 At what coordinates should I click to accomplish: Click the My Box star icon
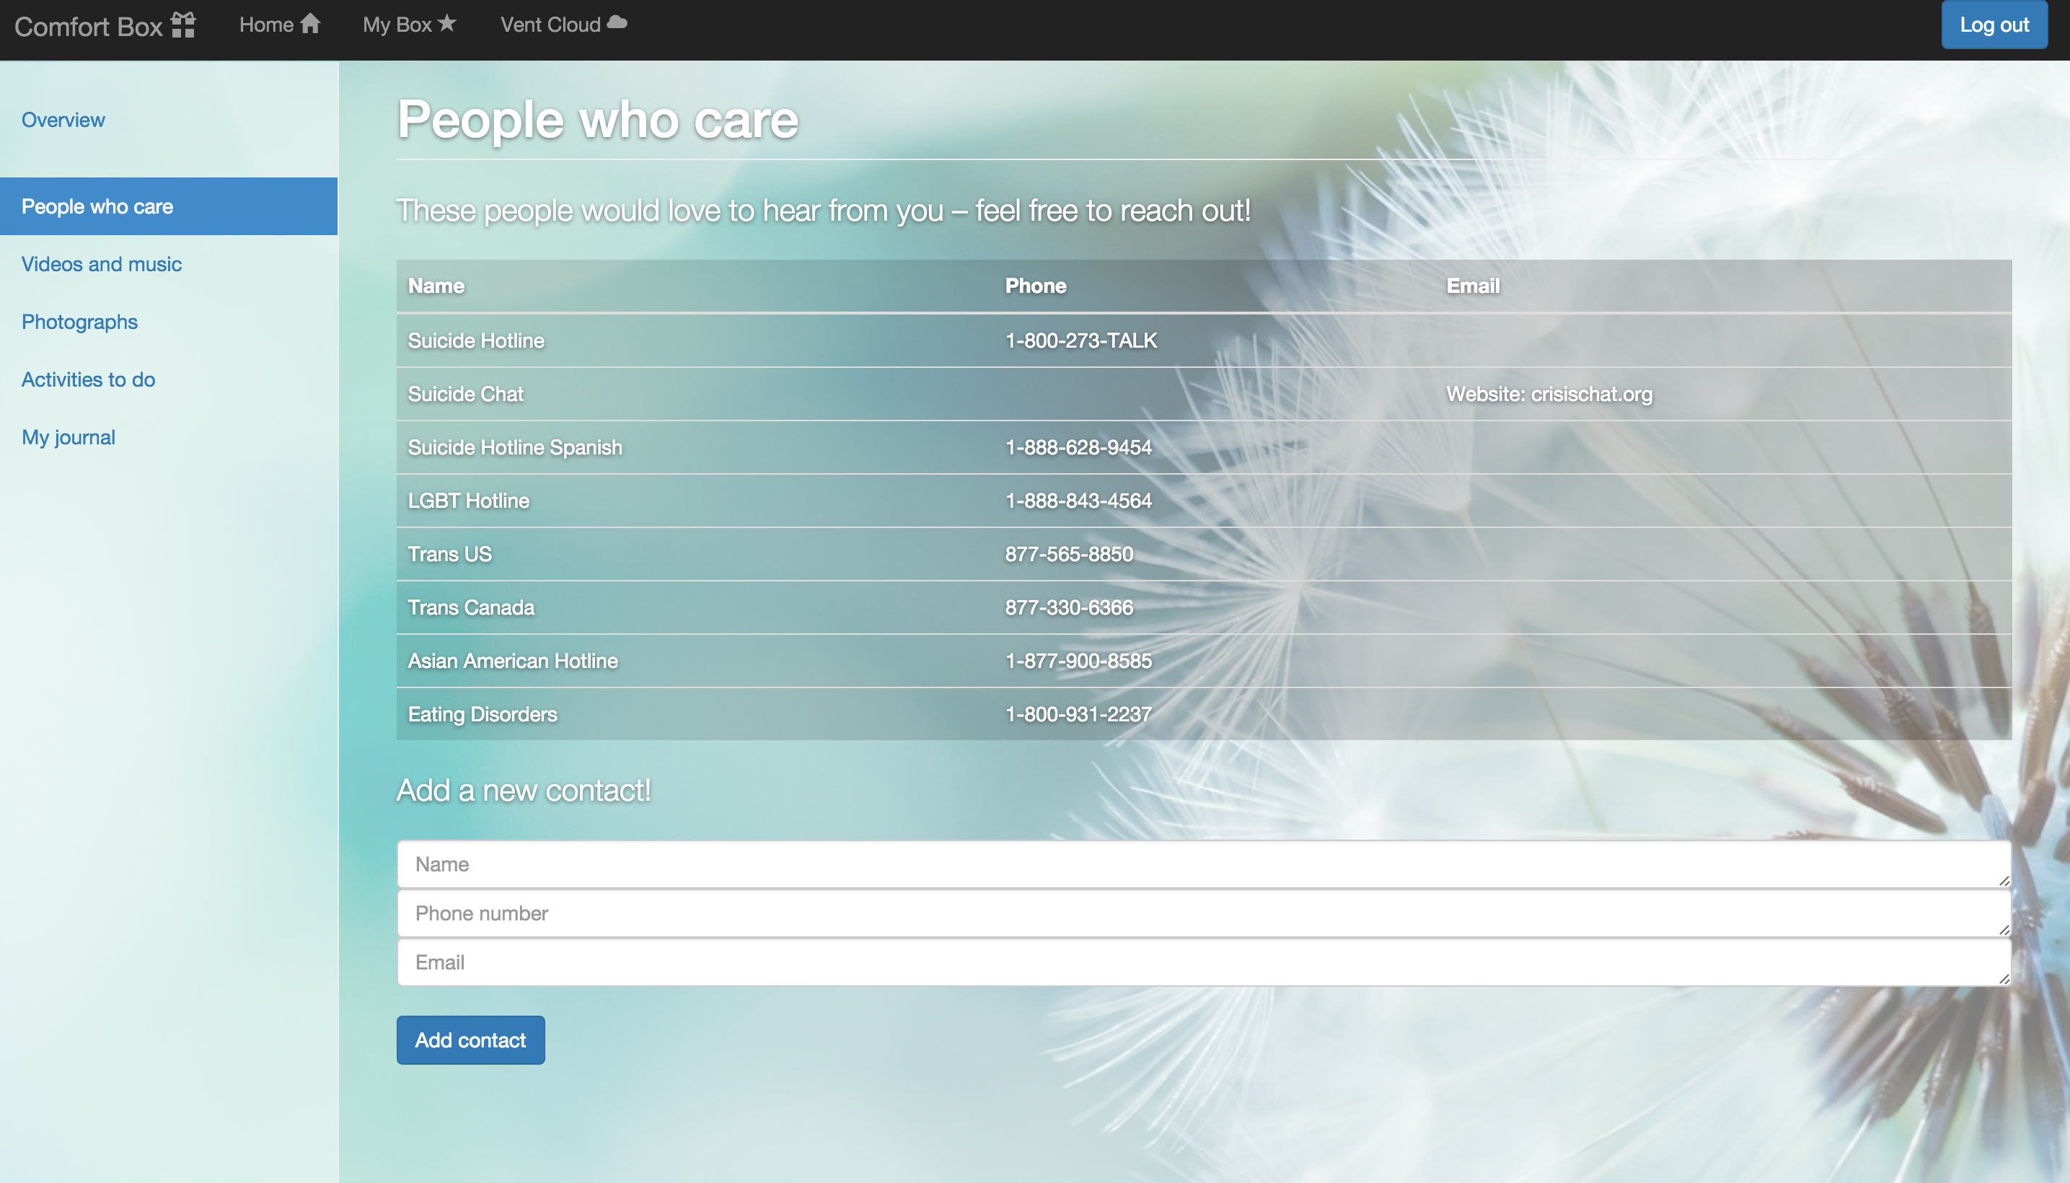tap(447, 24)
